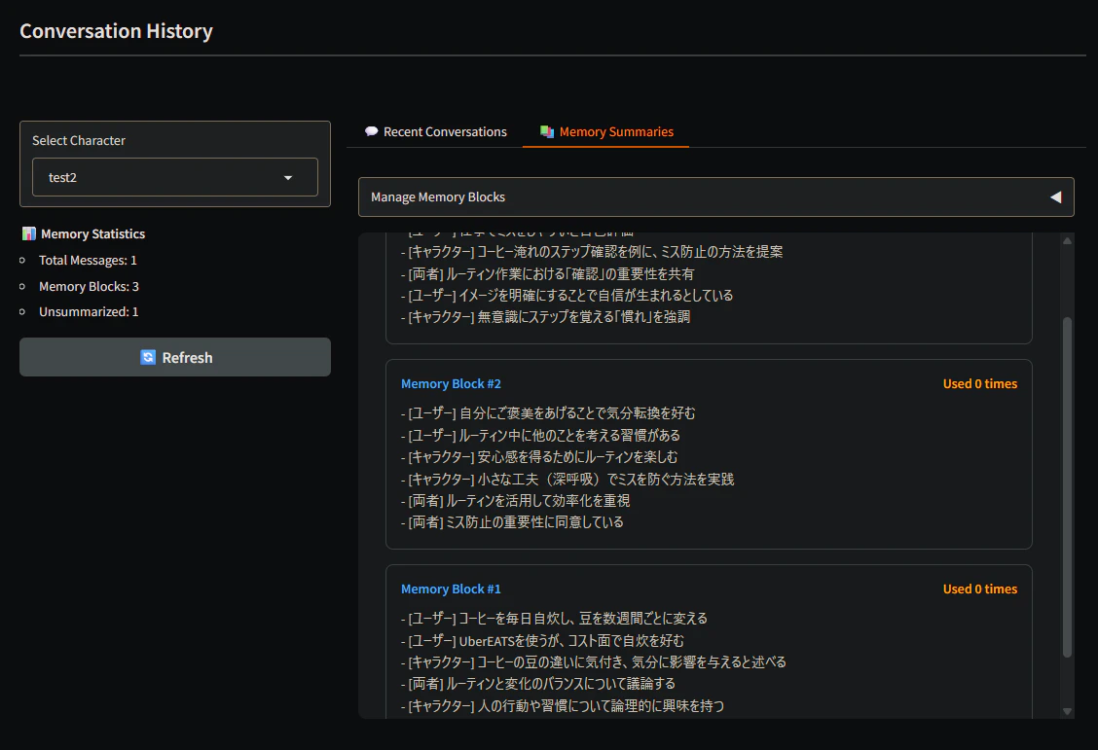Click the line 'コーヒーを毎日自炊し、豆を数週間ごとに変える'
This screenshot has height=750, width=1098.
(554, 619)
